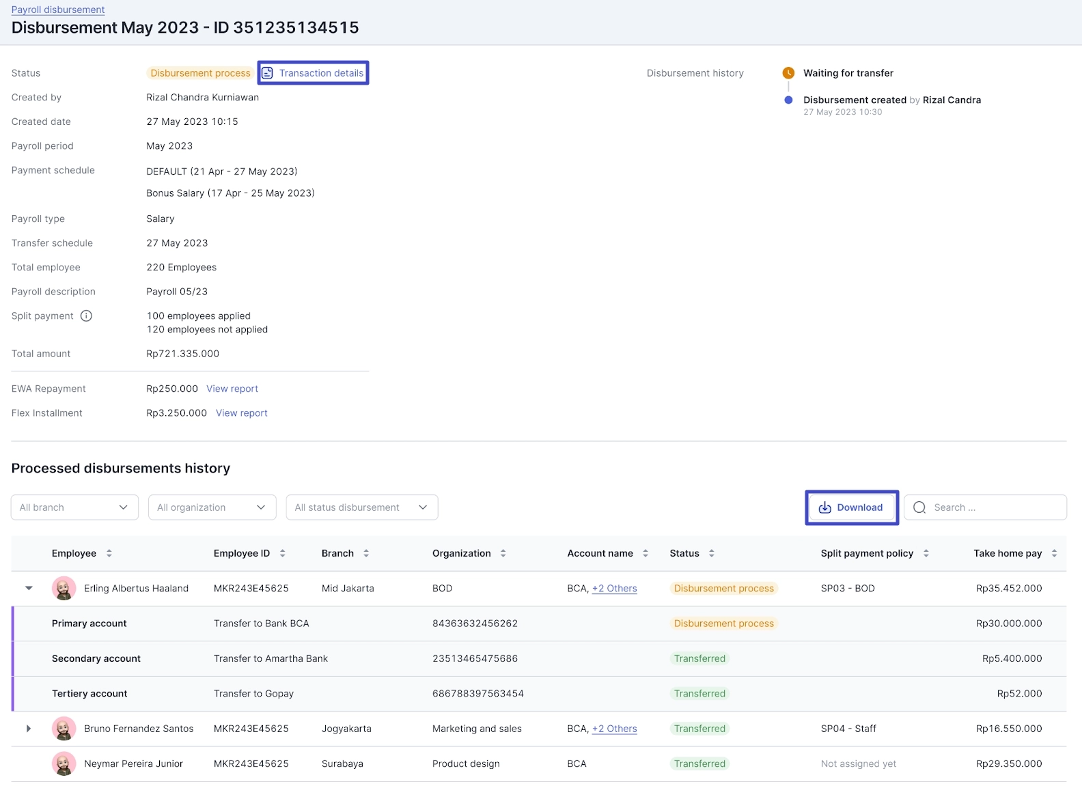Click the Search input field
The image size is (1082, 786).
(x=994, y=507)
